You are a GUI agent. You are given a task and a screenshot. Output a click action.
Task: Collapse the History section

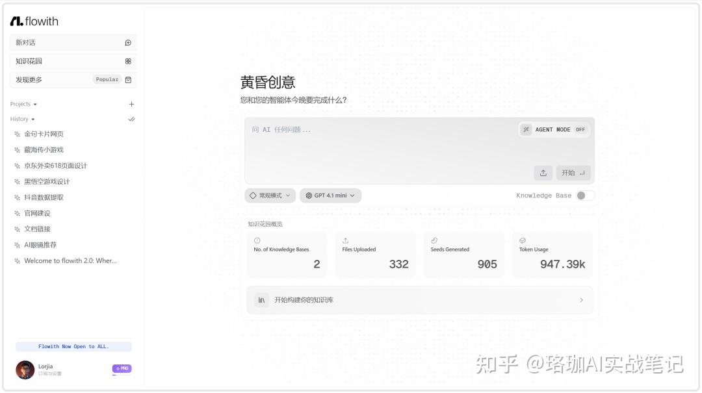point(22,119)
